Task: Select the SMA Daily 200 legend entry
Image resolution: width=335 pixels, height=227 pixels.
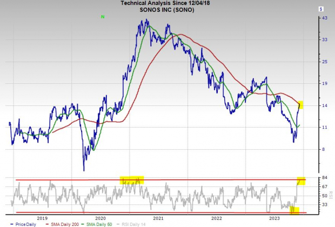Action: pos(62,224)
